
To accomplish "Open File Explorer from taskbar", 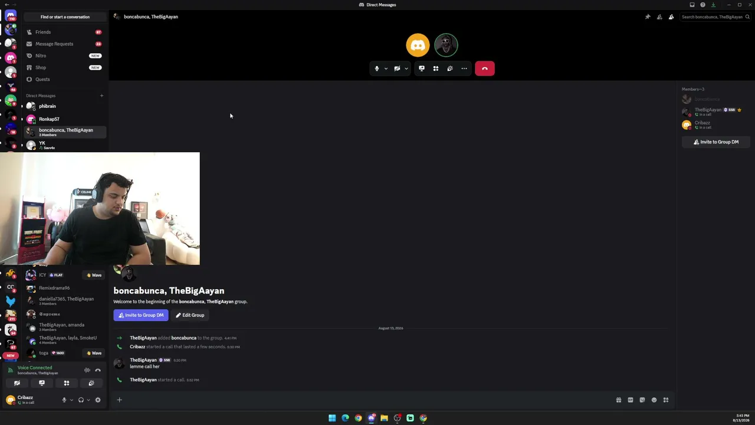I will 384,418.
